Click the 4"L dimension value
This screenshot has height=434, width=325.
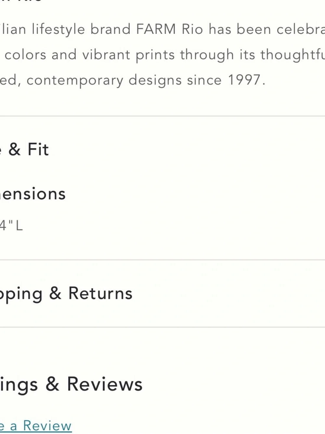point(11,225)
